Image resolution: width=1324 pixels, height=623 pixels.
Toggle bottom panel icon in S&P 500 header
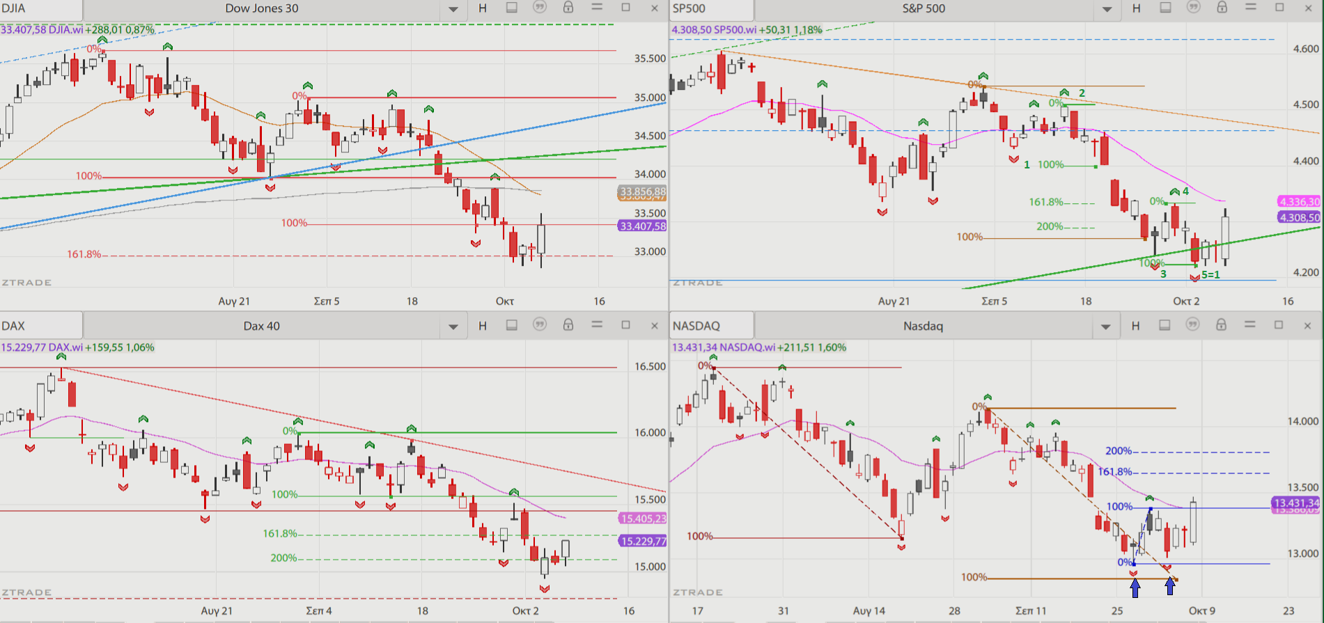tap(1165, 8)
